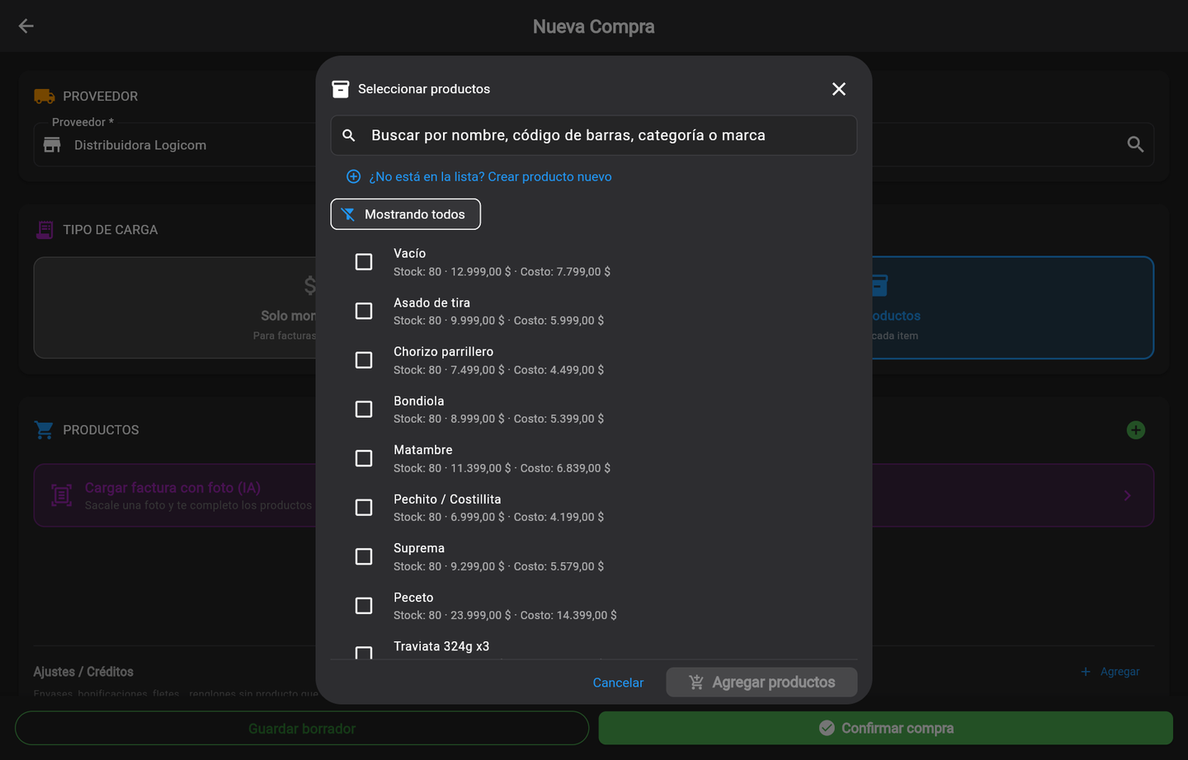Click the cart icon in Agregar productos
The width and height of the screenshot is (1188, 760).
(696, 683)
